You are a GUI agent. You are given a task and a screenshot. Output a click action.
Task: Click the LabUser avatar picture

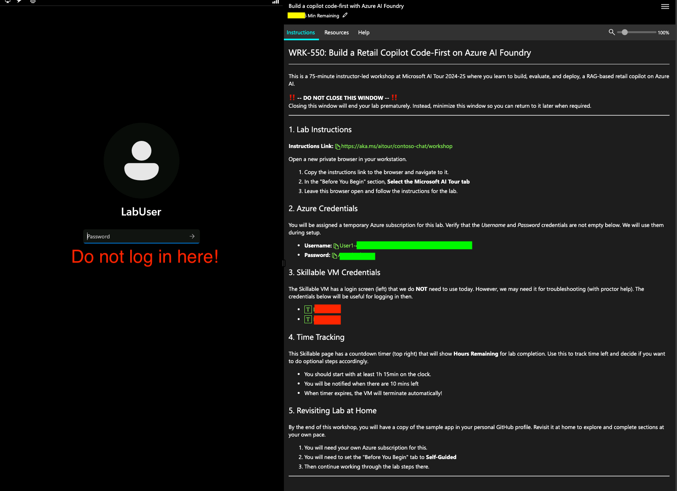click(142, 161)
